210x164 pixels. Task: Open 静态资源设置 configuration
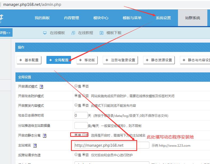159,60
